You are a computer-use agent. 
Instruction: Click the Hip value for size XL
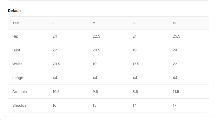coord(176,36)
